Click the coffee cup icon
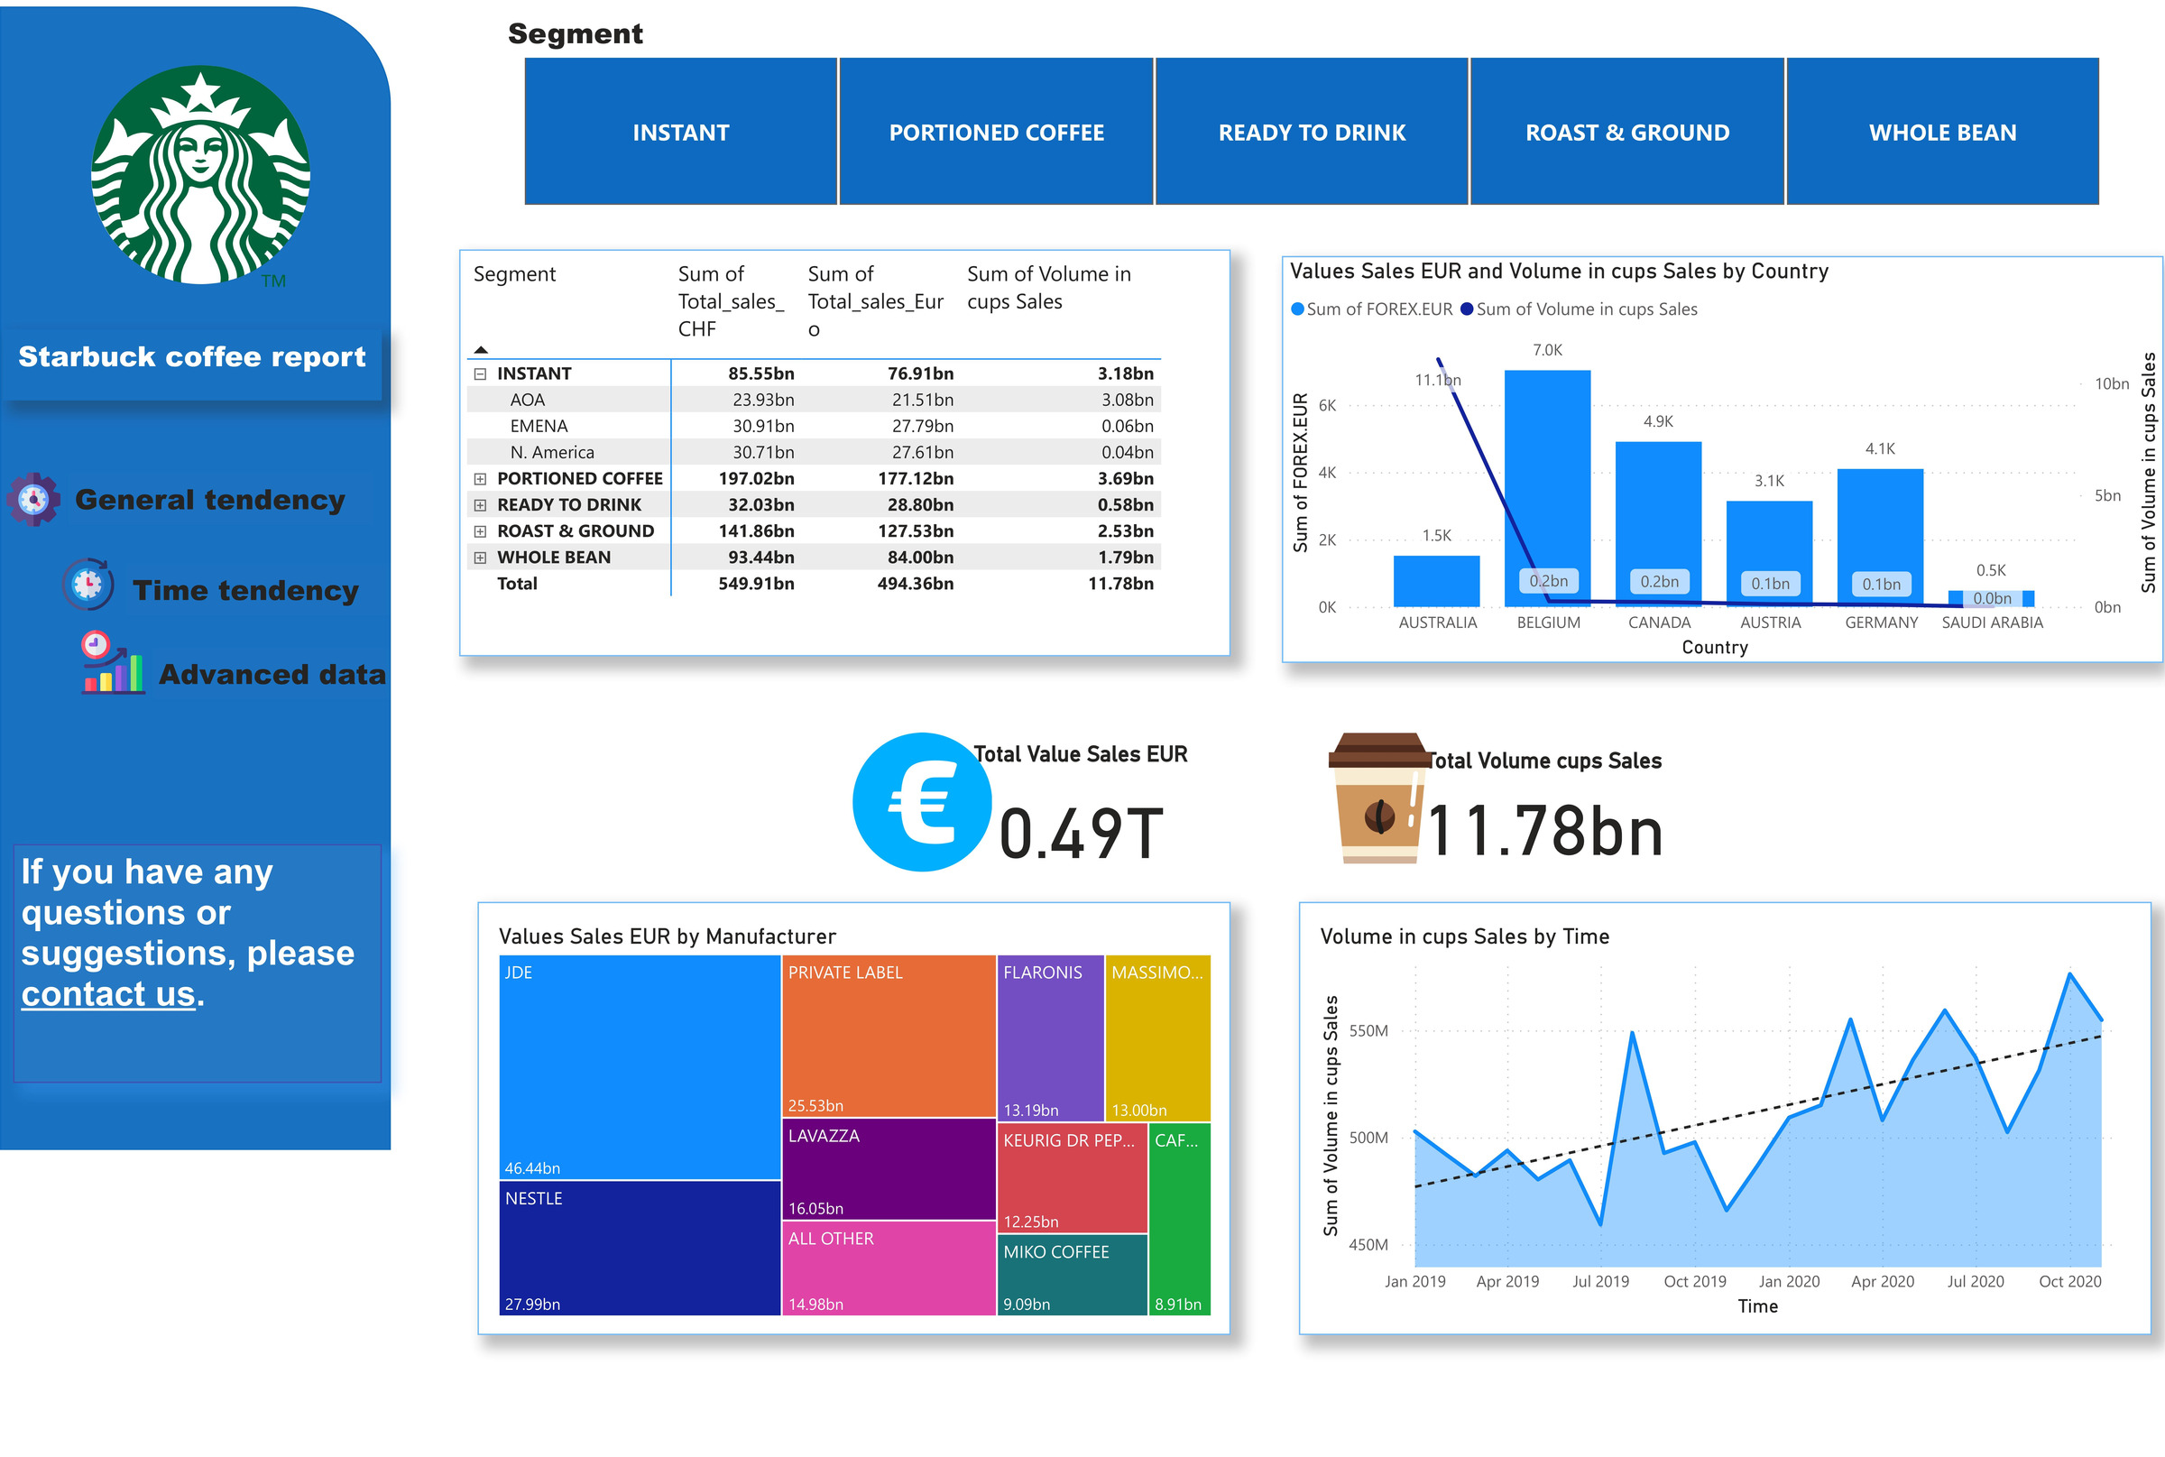This screenshot has height=1457, width=2165. [1379, 798]
